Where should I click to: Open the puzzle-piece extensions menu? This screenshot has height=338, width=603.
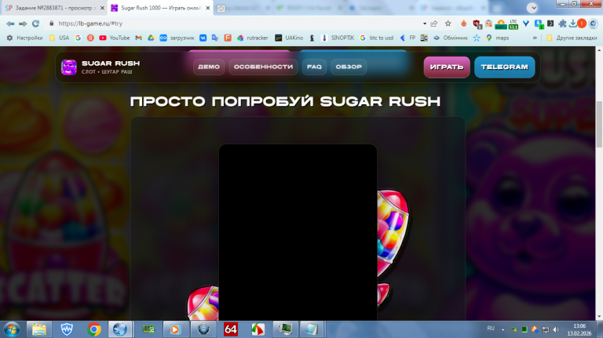tap(563, 24)
